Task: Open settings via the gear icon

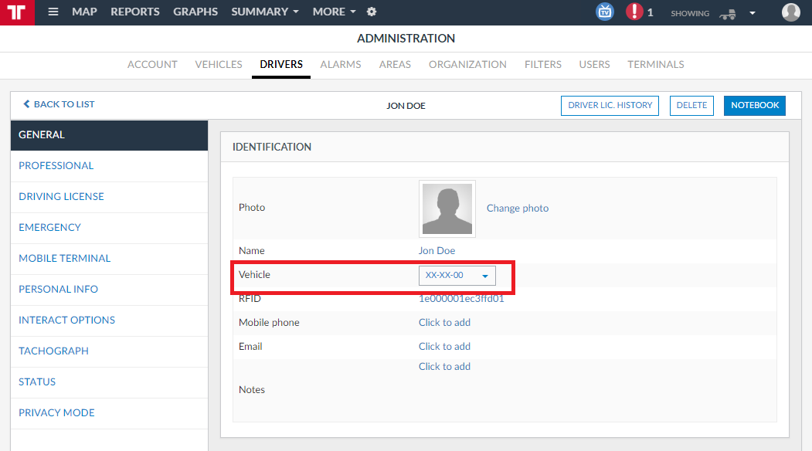Action: [372, 12]
